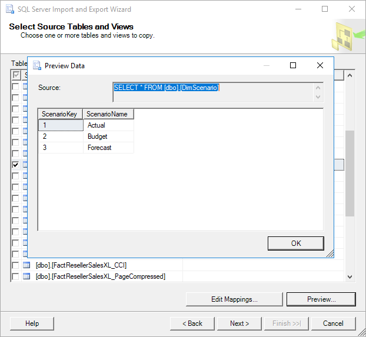Click the SQL Server wizard title bar icon

tap(8, 9)
